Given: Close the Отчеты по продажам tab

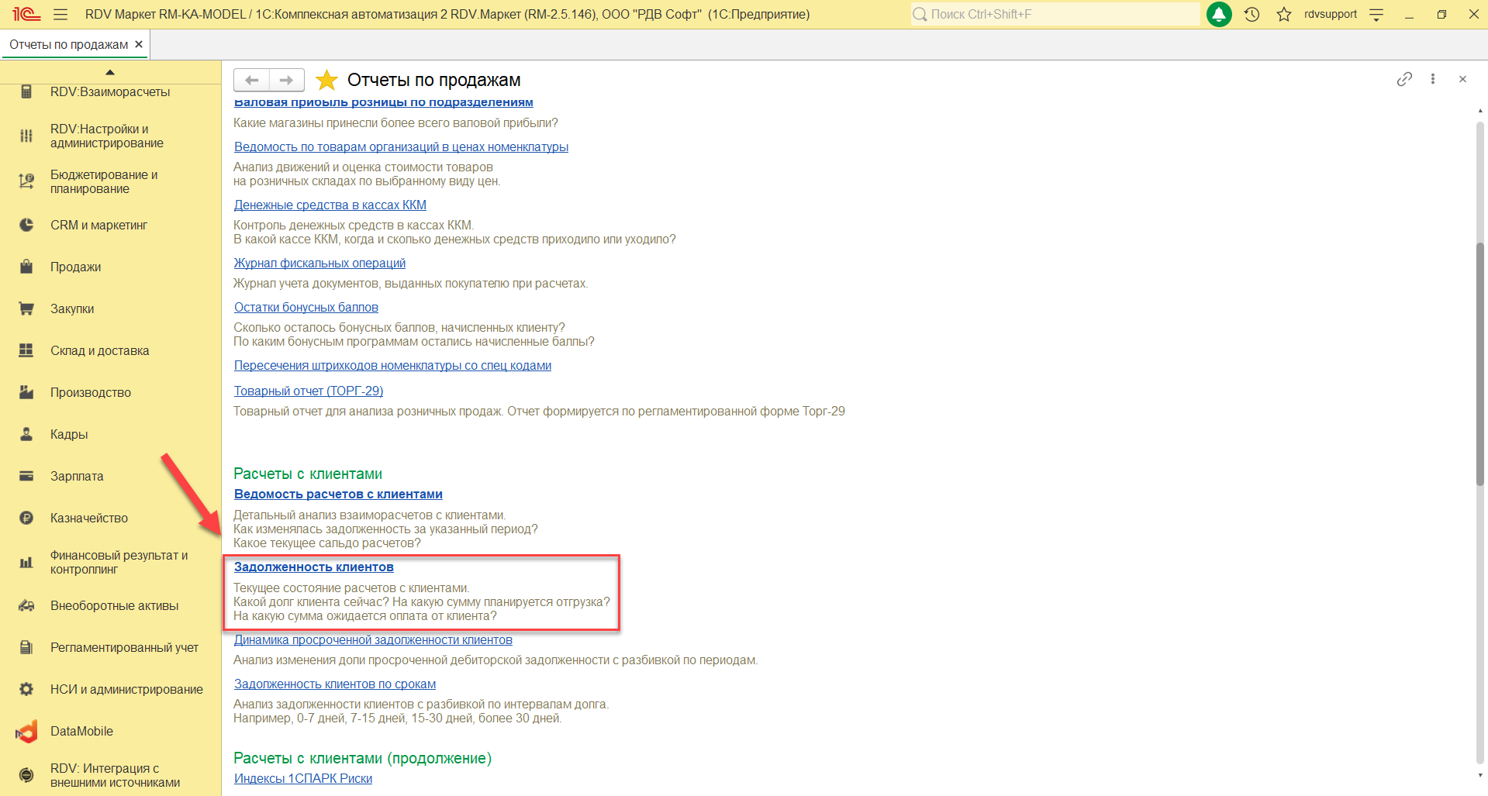Looking at the screenshot, I should [139, 44].
